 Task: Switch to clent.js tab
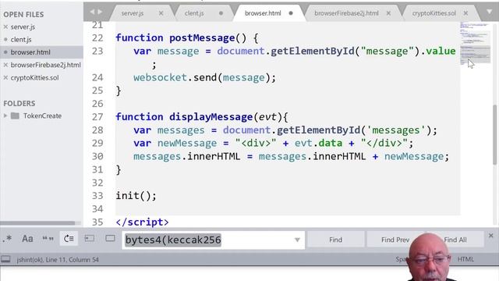(194, 13)
